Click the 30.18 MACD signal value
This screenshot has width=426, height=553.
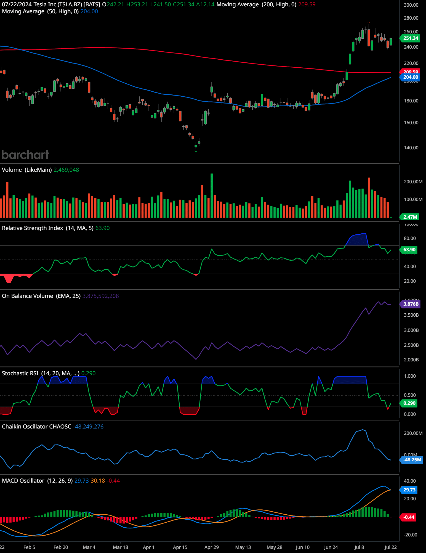coord(98,481)
